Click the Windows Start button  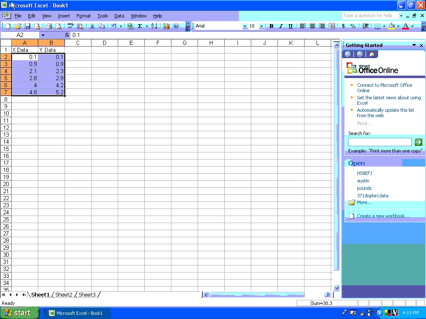tap(19, 313)
